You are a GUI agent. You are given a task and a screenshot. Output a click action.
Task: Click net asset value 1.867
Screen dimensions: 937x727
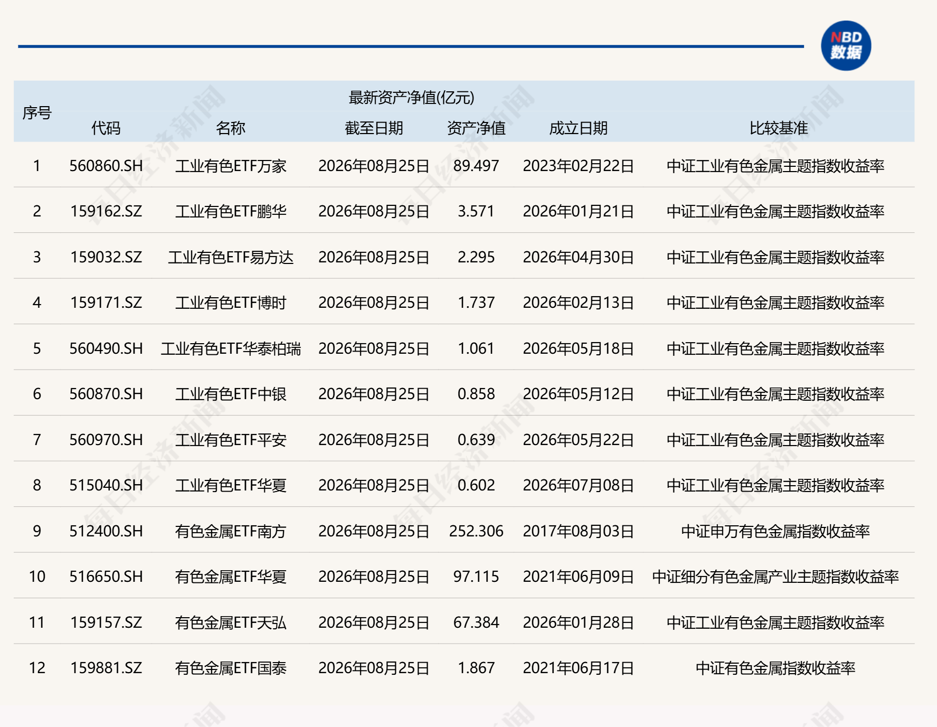tap(476, 668)
